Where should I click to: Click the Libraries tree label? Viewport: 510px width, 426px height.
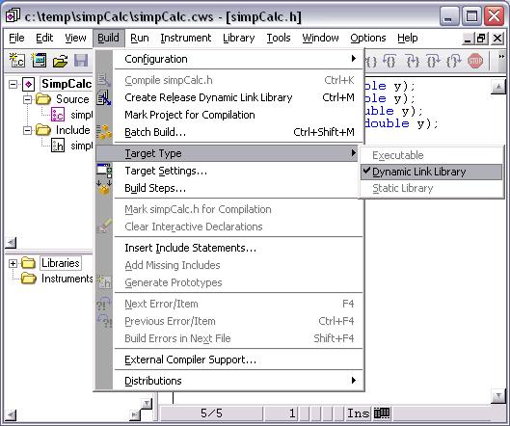coord(61,263)
